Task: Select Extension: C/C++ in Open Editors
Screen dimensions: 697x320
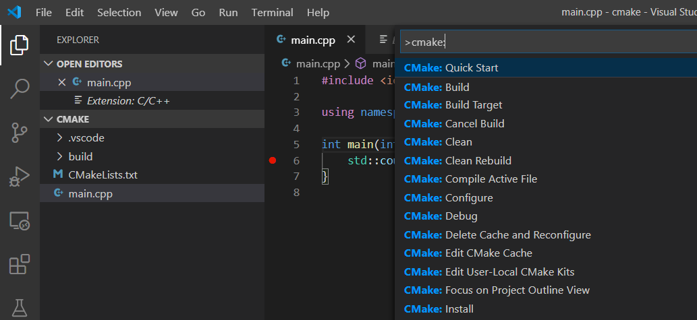Action: tap(152, 101)
